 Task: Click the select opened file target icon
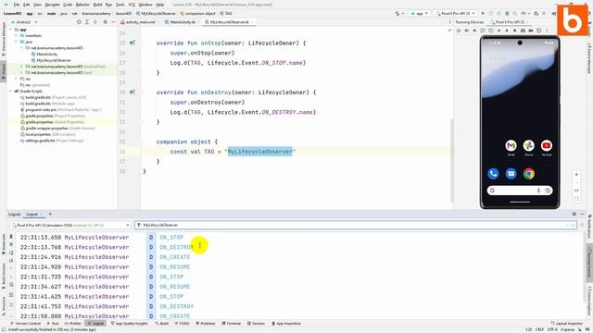coord(79,22)
